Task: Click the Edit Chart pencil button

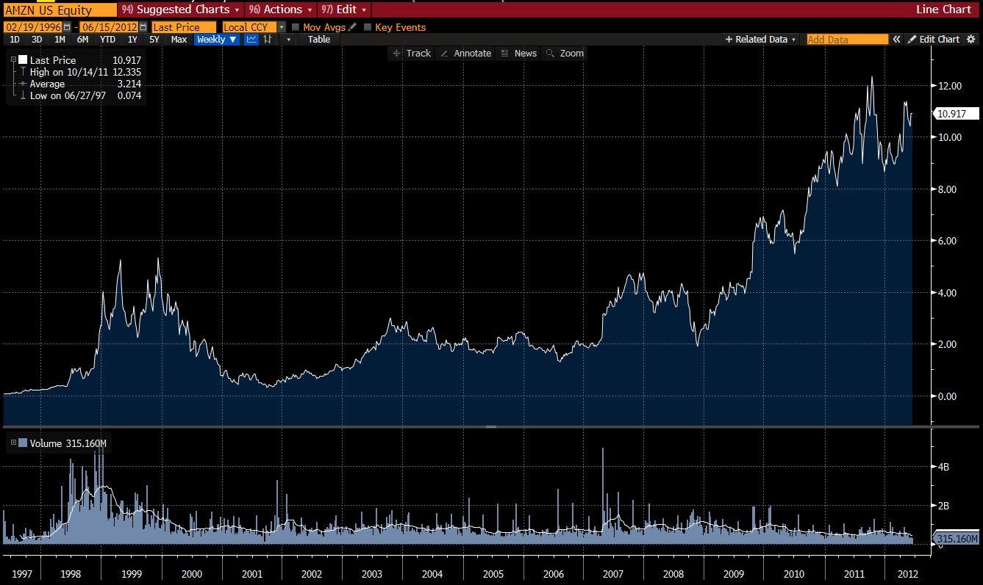Action: coord(934,40)
